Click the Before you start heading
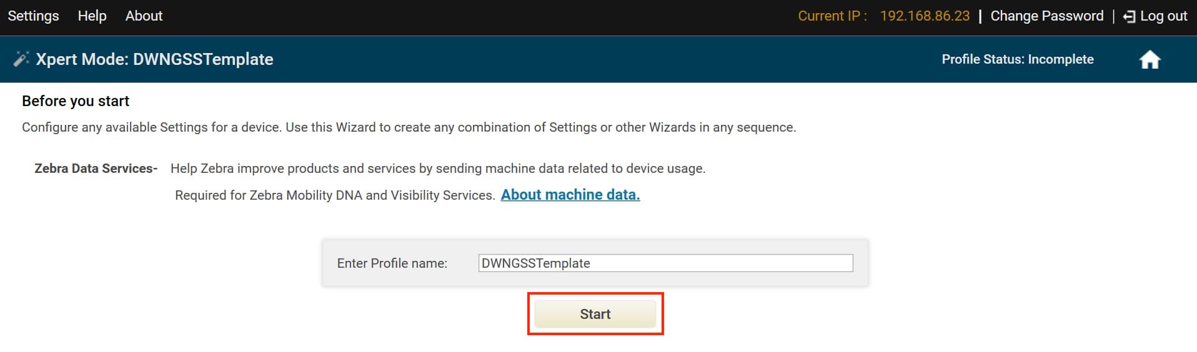The height and width of the screenshot is (352, 1197). point(76,101)
